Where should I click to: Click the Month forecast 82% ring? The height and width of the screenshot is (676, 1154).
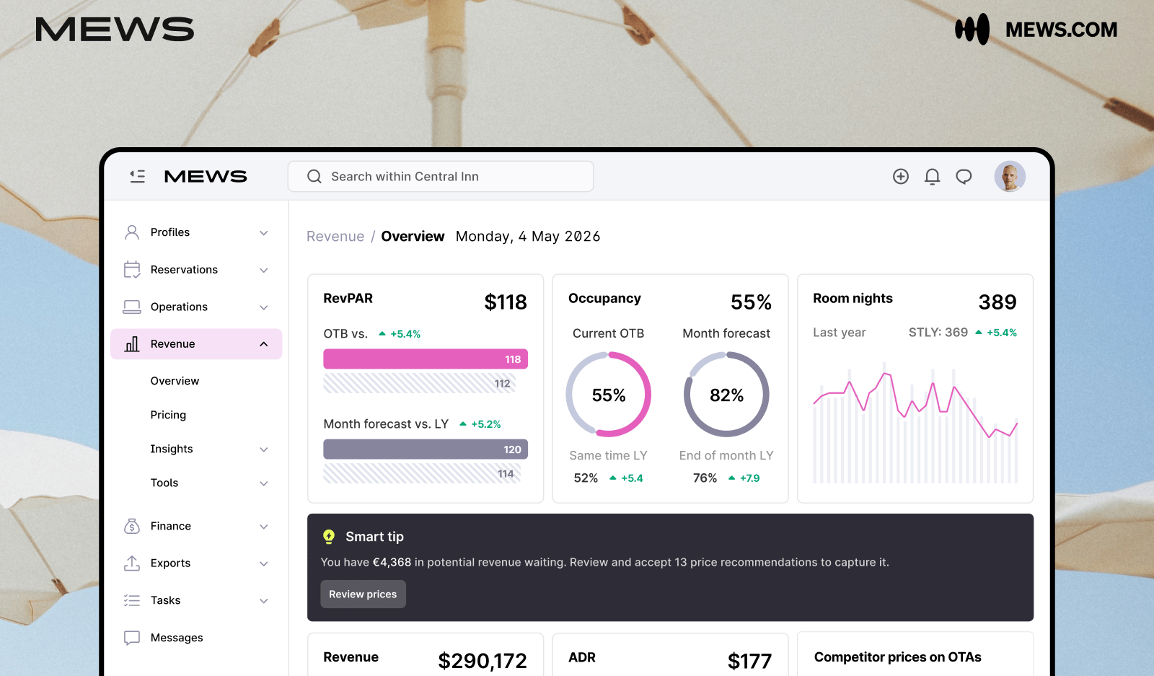coord(726,395)
